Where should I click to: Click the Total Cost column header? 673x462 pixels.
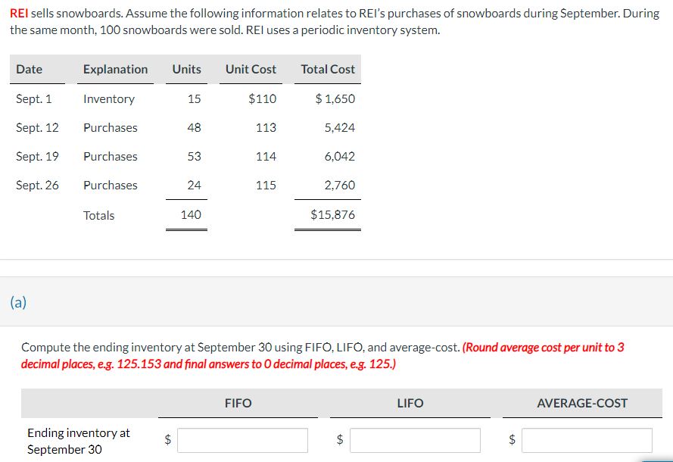328,69
